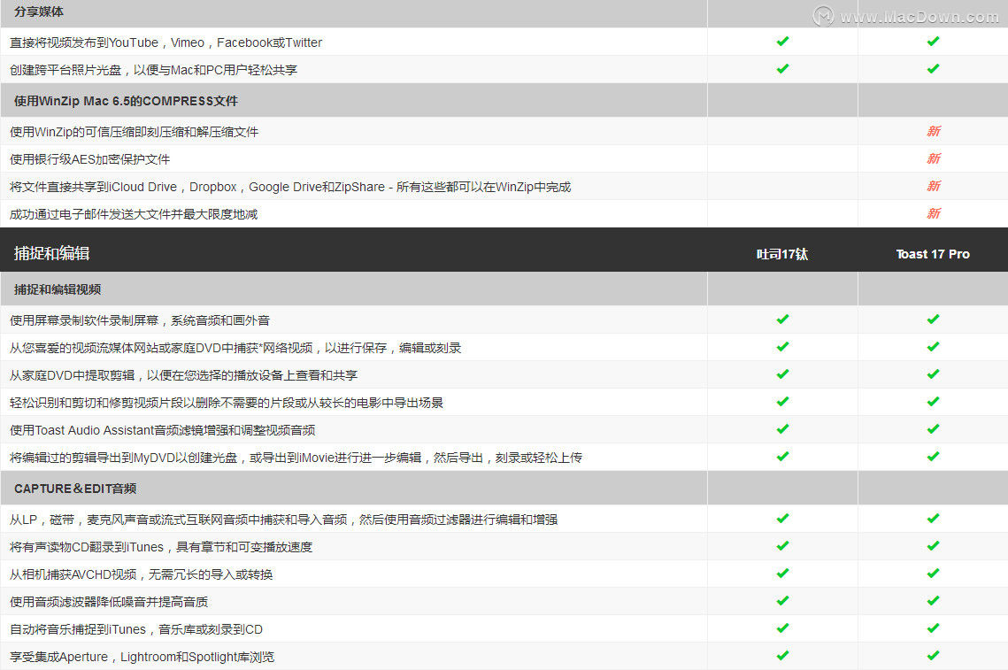Viewport: 1008px width, 670px height.
Task: Click the 分享媒体 subsection heading
Action: (x=39, y=12)
